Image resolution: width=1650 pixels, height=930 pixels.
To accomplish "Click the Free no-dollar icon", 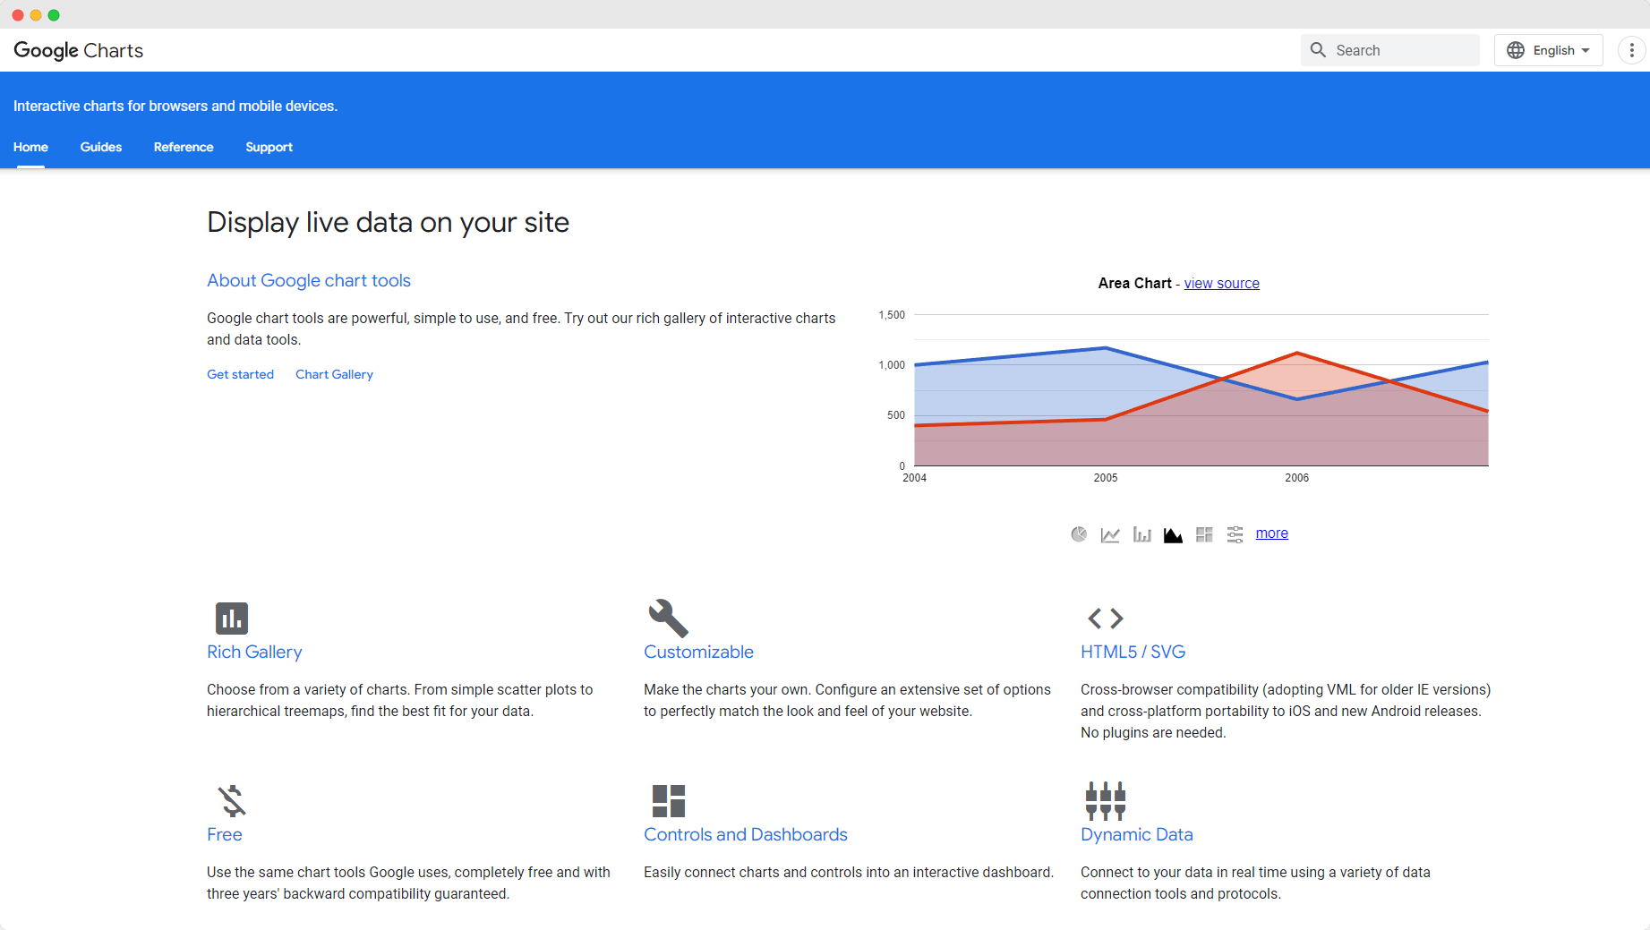I will click(x=232, y=801).
